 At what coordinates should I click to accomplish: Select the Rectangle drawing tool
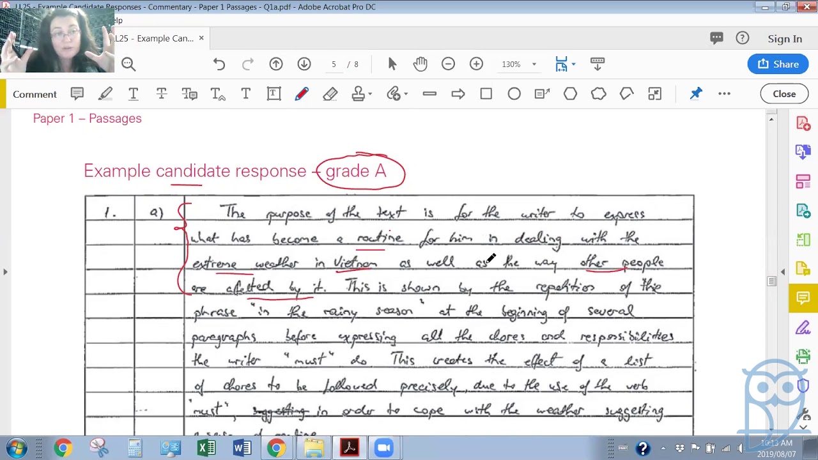[x=486, y=94]
